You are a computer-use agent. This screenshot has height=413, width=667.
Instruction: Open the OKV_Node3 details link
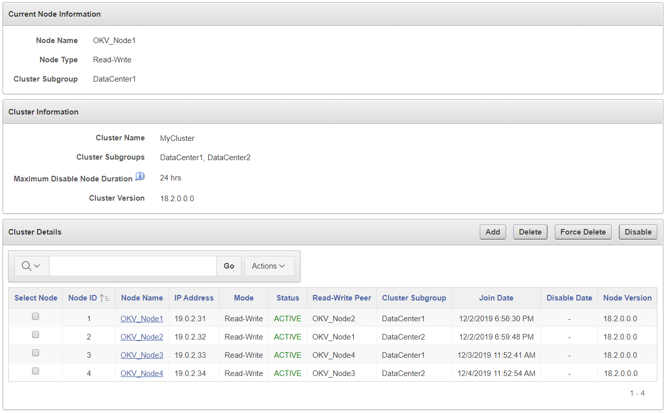click(x=142, y=355)
